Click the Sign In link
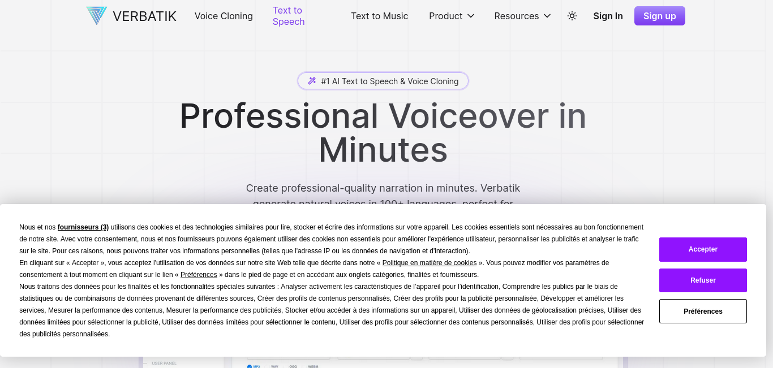The height and width of the screenshot is (368, 773). pyautogui.click(x=608, y=16)
